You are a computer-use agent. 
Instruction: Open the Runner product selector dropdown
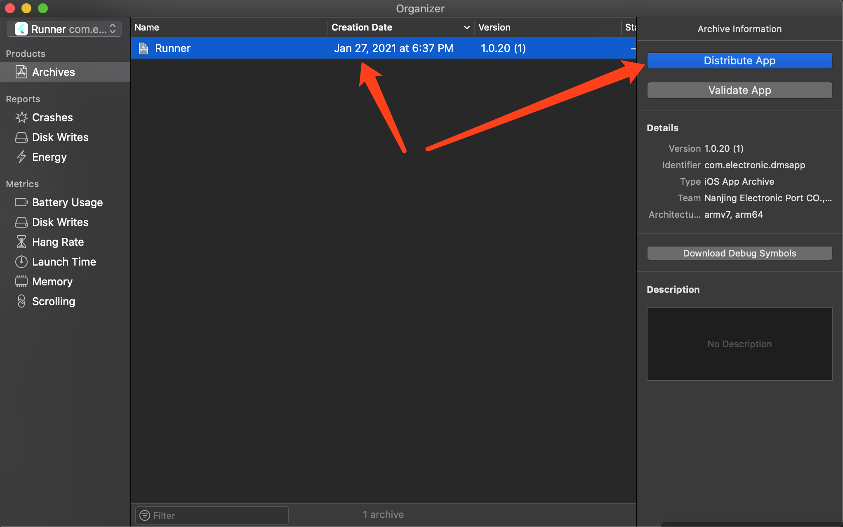(x=65, y=29)
